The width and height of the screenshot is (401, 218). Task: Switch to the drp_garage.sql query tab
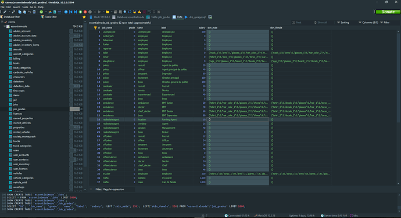coord(195,17)
